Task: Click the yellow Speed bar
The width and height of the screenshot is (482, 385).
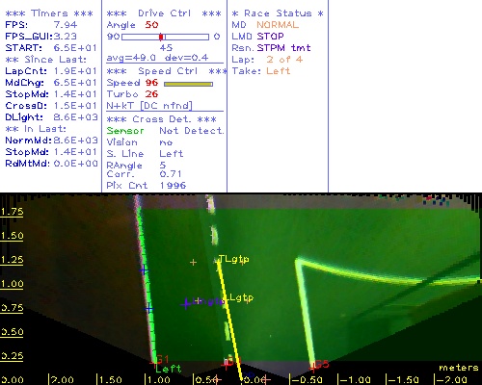Action: tap(188, 84)
